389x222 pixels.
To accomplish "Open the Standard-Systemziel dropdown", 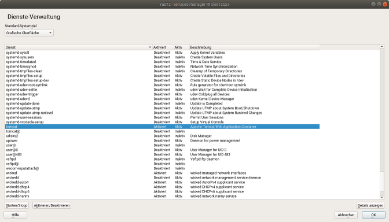I will coord(29,33).
